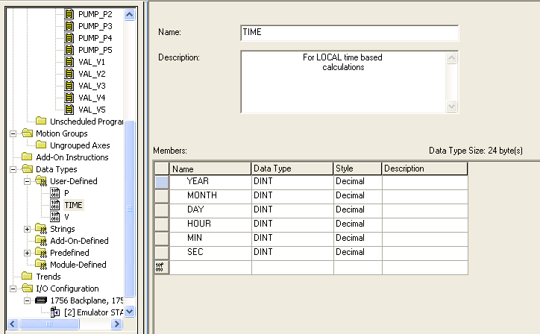
Task: Click the VAL_V5 routine icon
Action: click(x=69, y=110)
